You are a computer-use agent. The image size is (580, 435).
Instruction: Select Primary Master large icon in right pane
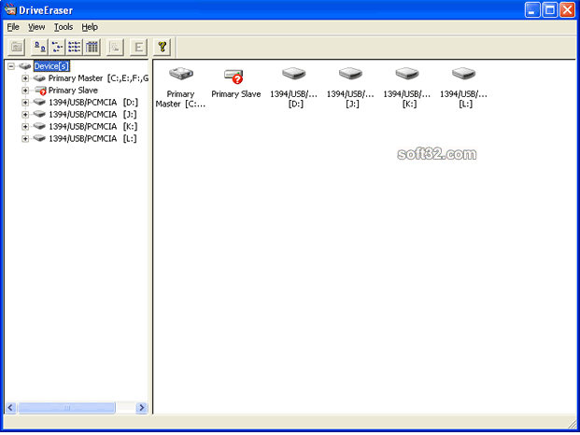[x=181, y=74]
